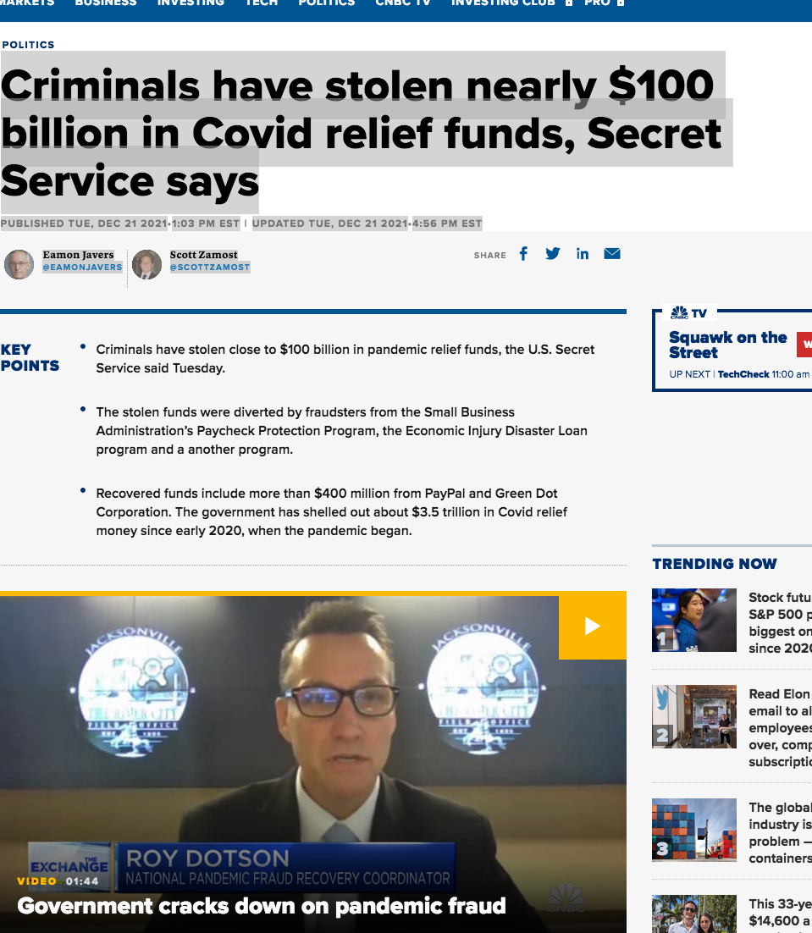This screenshot has height=933, width=812.
Task: Open the Tech navigation tab
Action: pyautogui.click(x=262, y=3)
